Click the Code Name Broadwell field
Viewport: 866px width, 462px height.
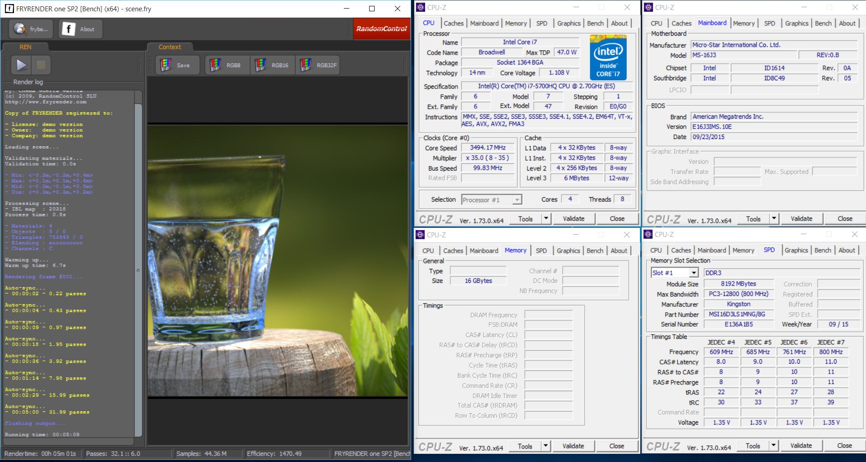click(492, 52)
